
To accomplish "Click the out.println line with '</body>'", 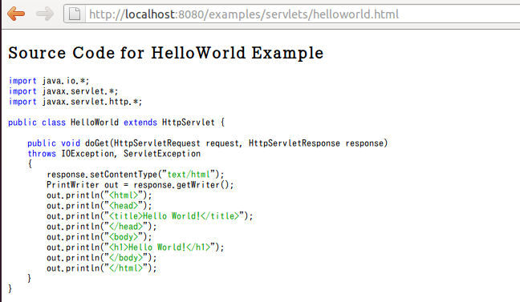I will [101, 258].
